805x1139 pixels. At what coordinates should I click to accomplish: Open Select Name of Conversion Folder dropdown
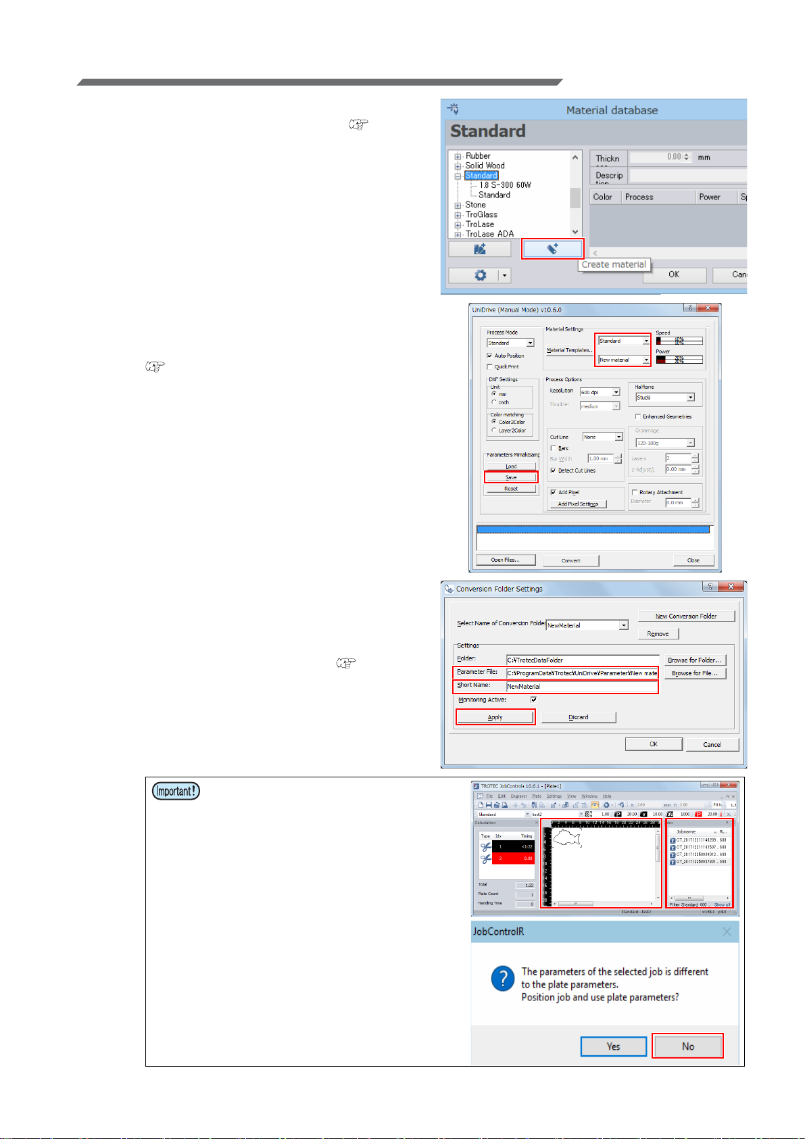587,625
